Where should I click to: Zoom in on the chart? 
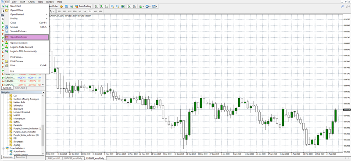click(112, 7)
